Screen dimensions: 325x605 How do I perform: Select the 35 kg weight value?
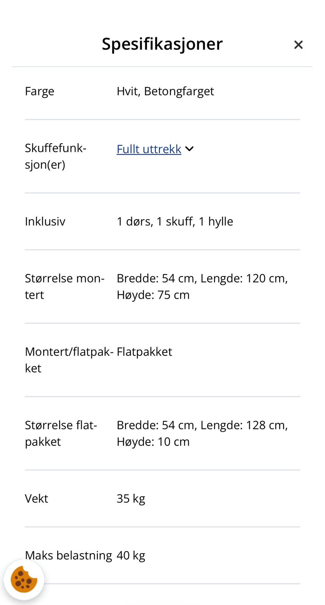131,498
